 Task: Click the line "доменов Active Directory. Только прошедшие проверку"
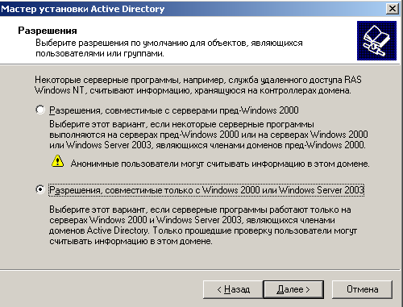(x=203, y=230)
